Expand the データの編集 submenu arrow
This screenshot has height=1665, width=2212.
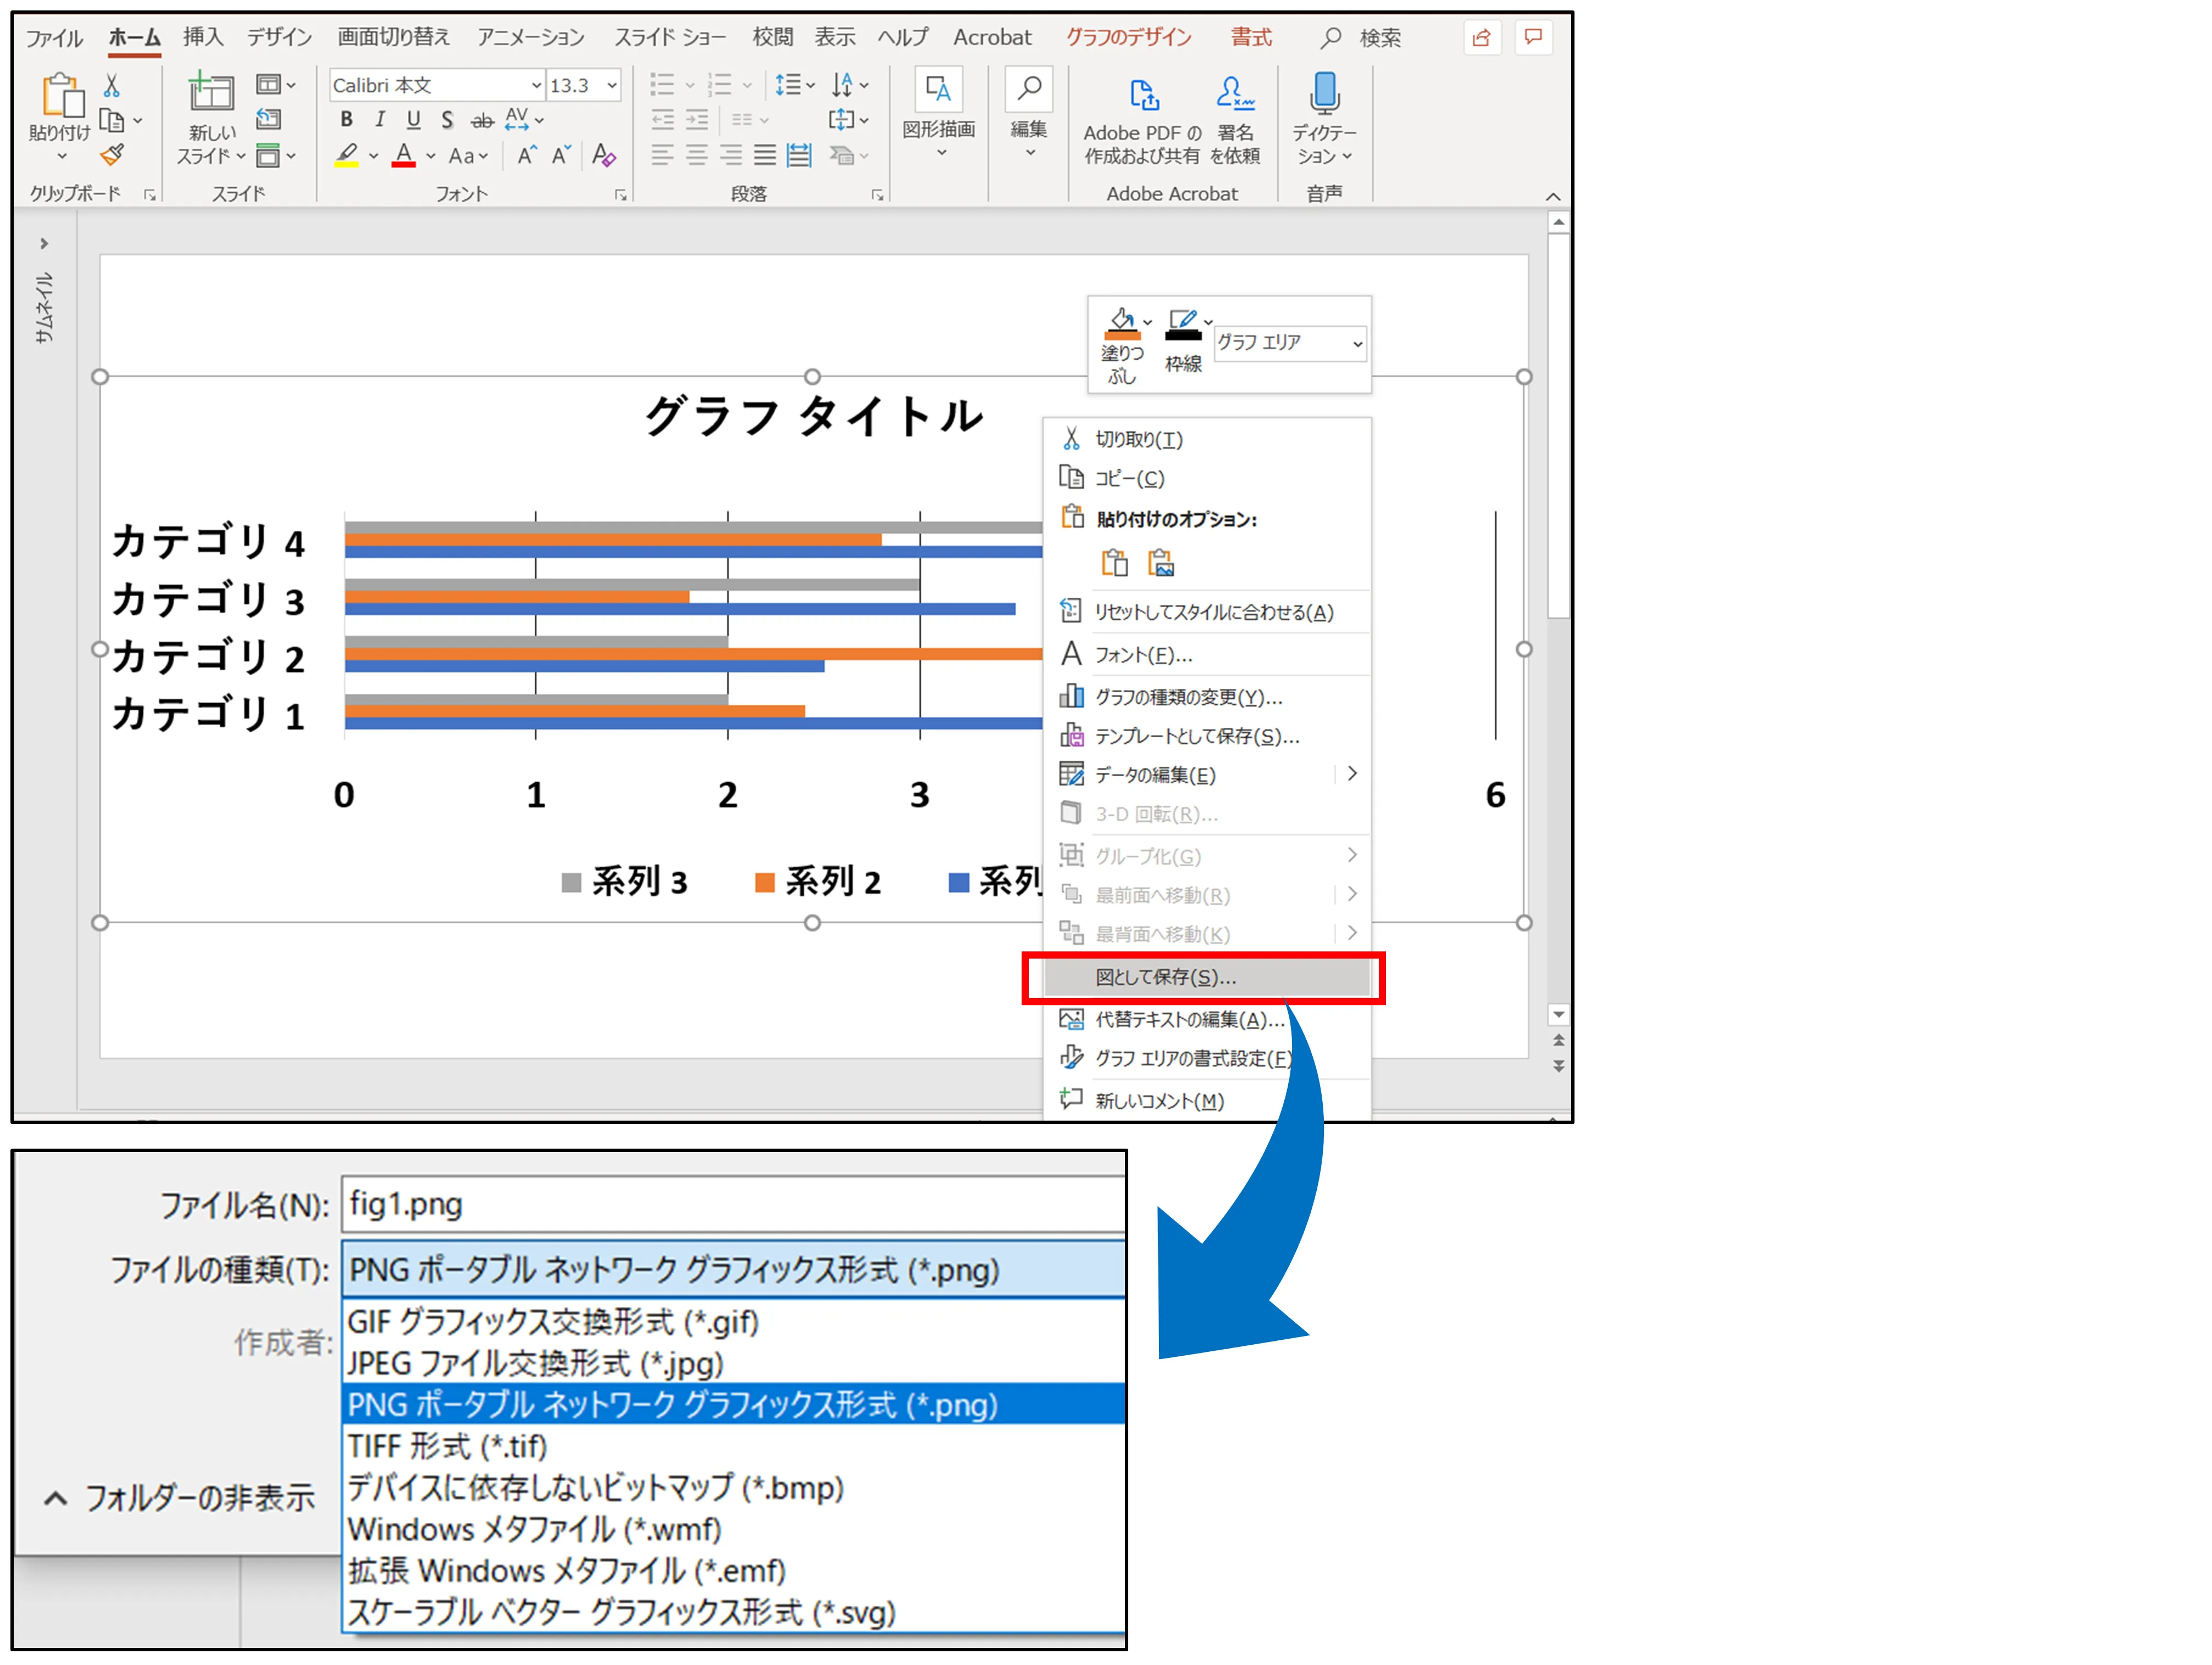tap(1352, 773)
